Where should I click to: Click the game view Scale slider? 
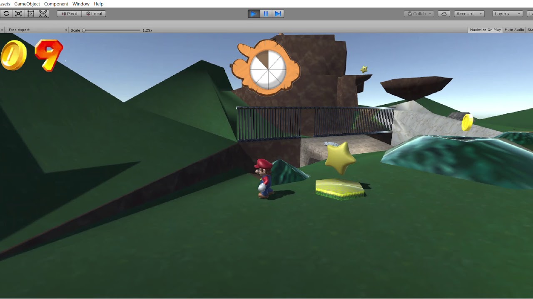coord(112,30)
